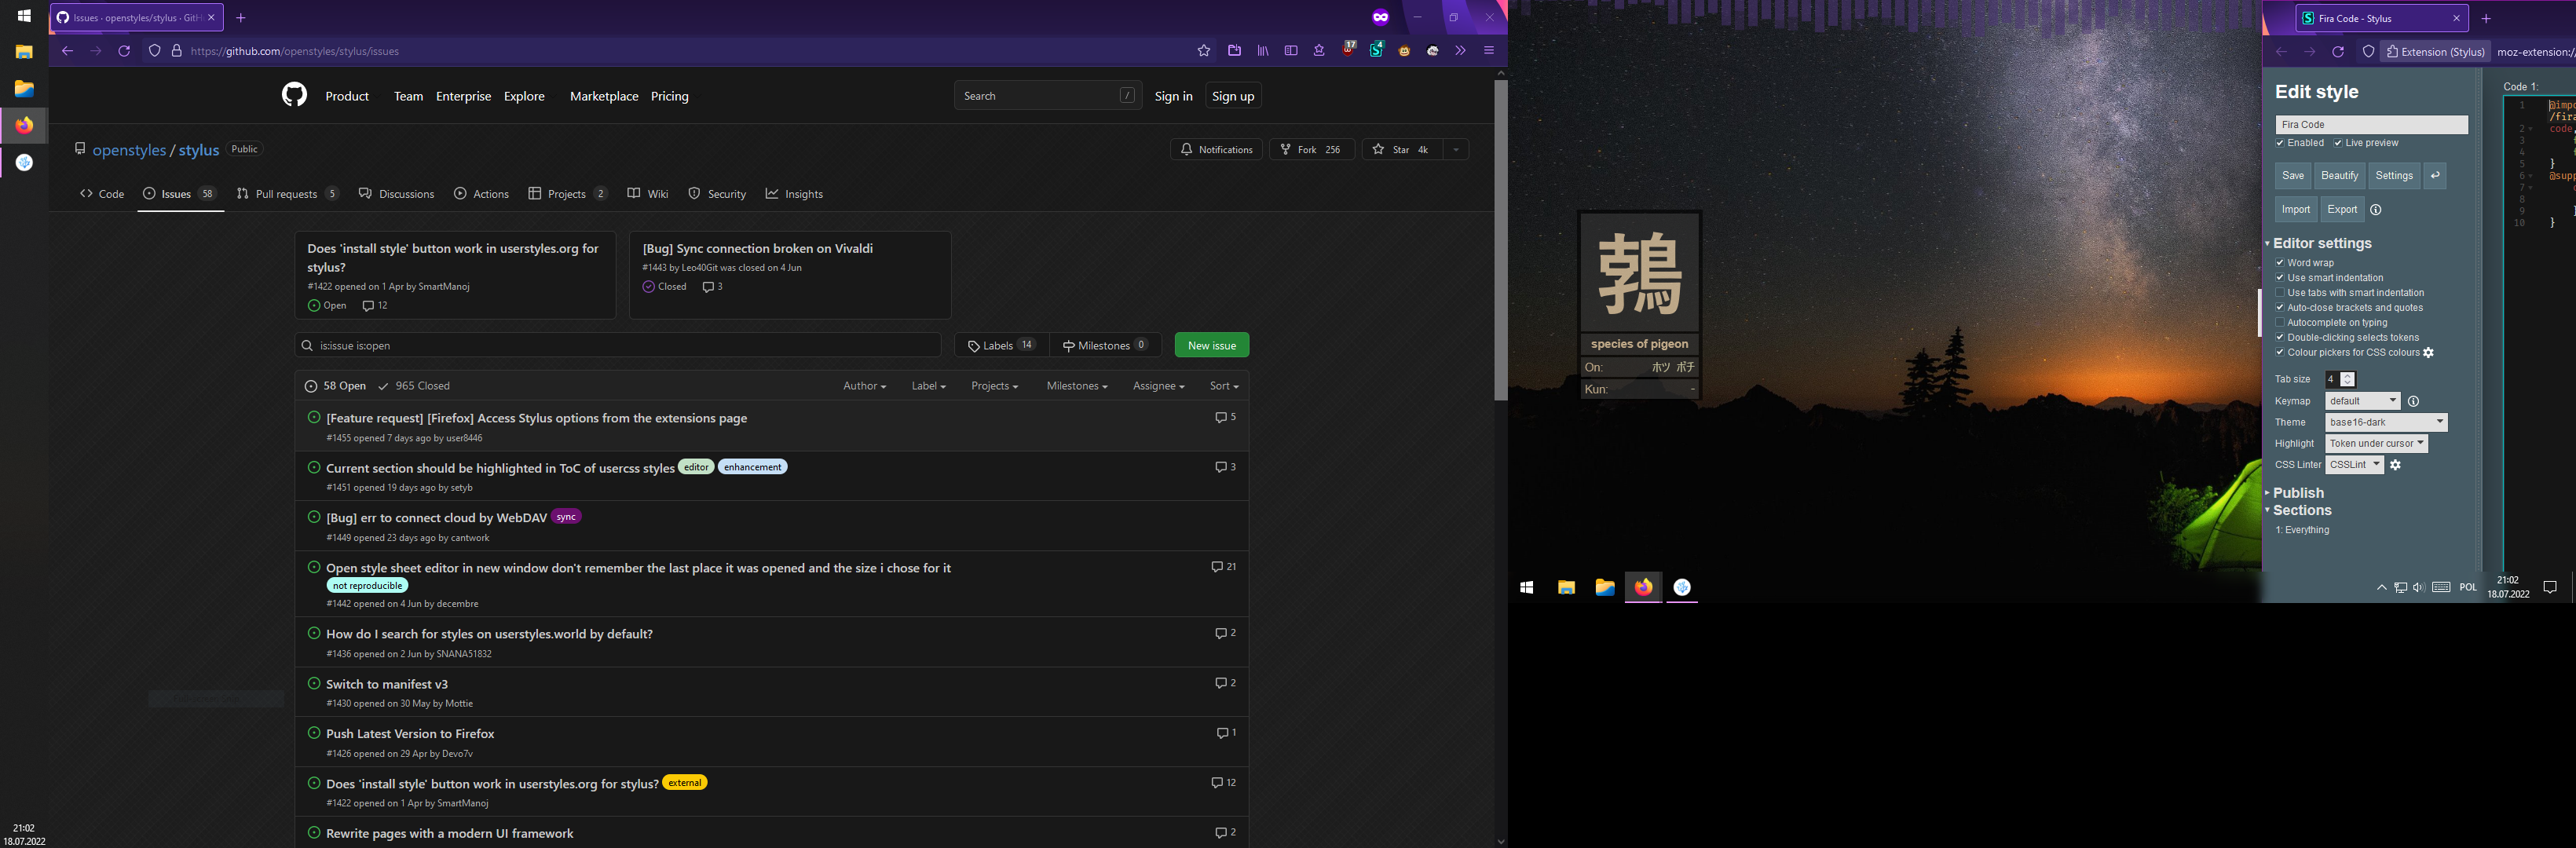Uncheck the Live preview checkbox

2338,143
